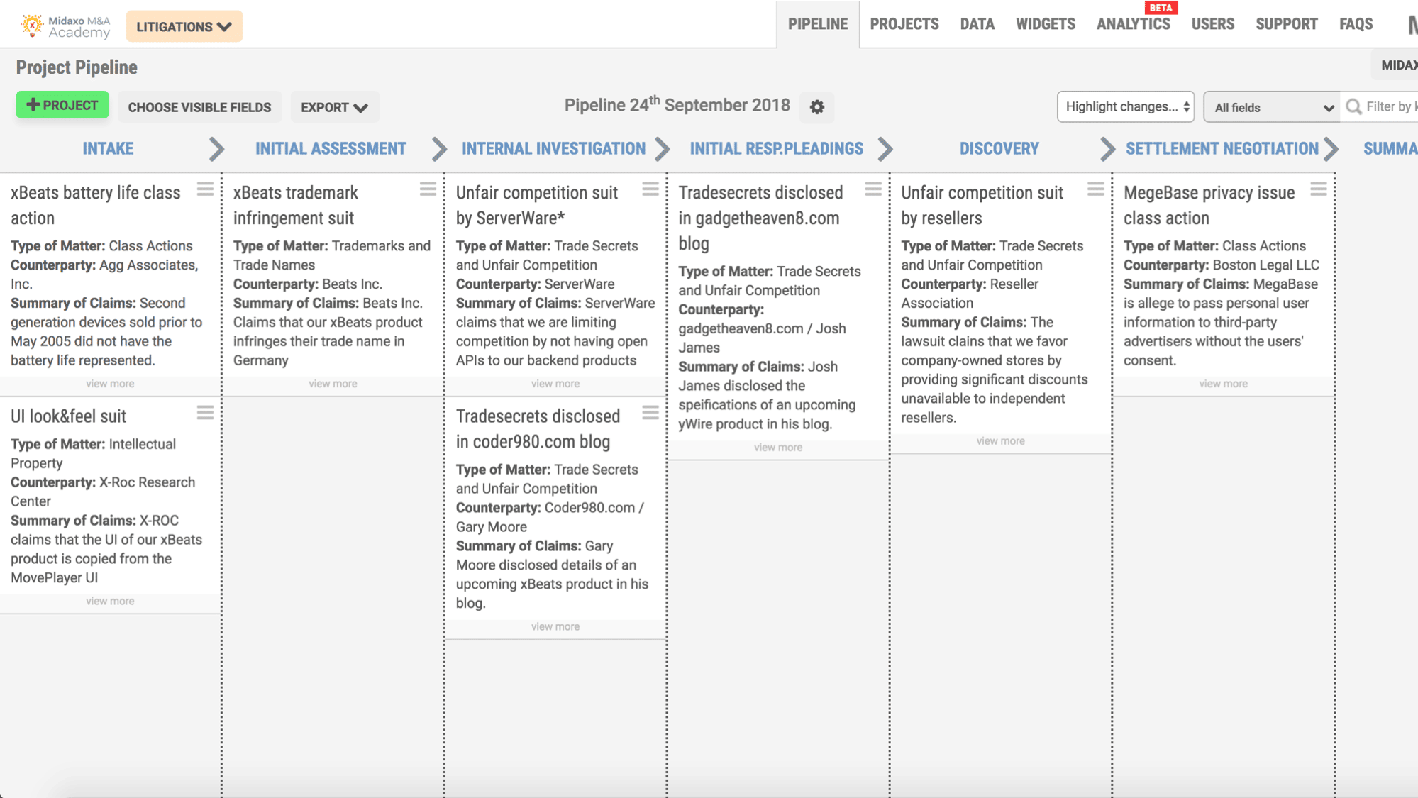1418x798 pixels.
Task: Switch to the Pipeline tab
Action: tap(818, 24)
